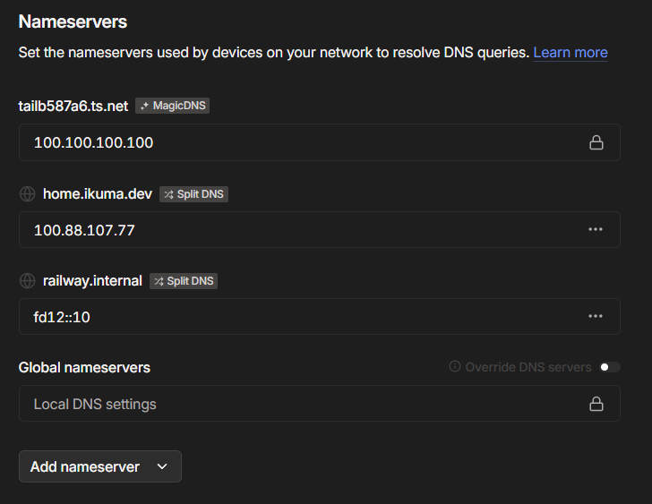652x504 pixels.
Task: Open the three-dot menu for 100.88.107.77
Action: (x=596, y=229)
